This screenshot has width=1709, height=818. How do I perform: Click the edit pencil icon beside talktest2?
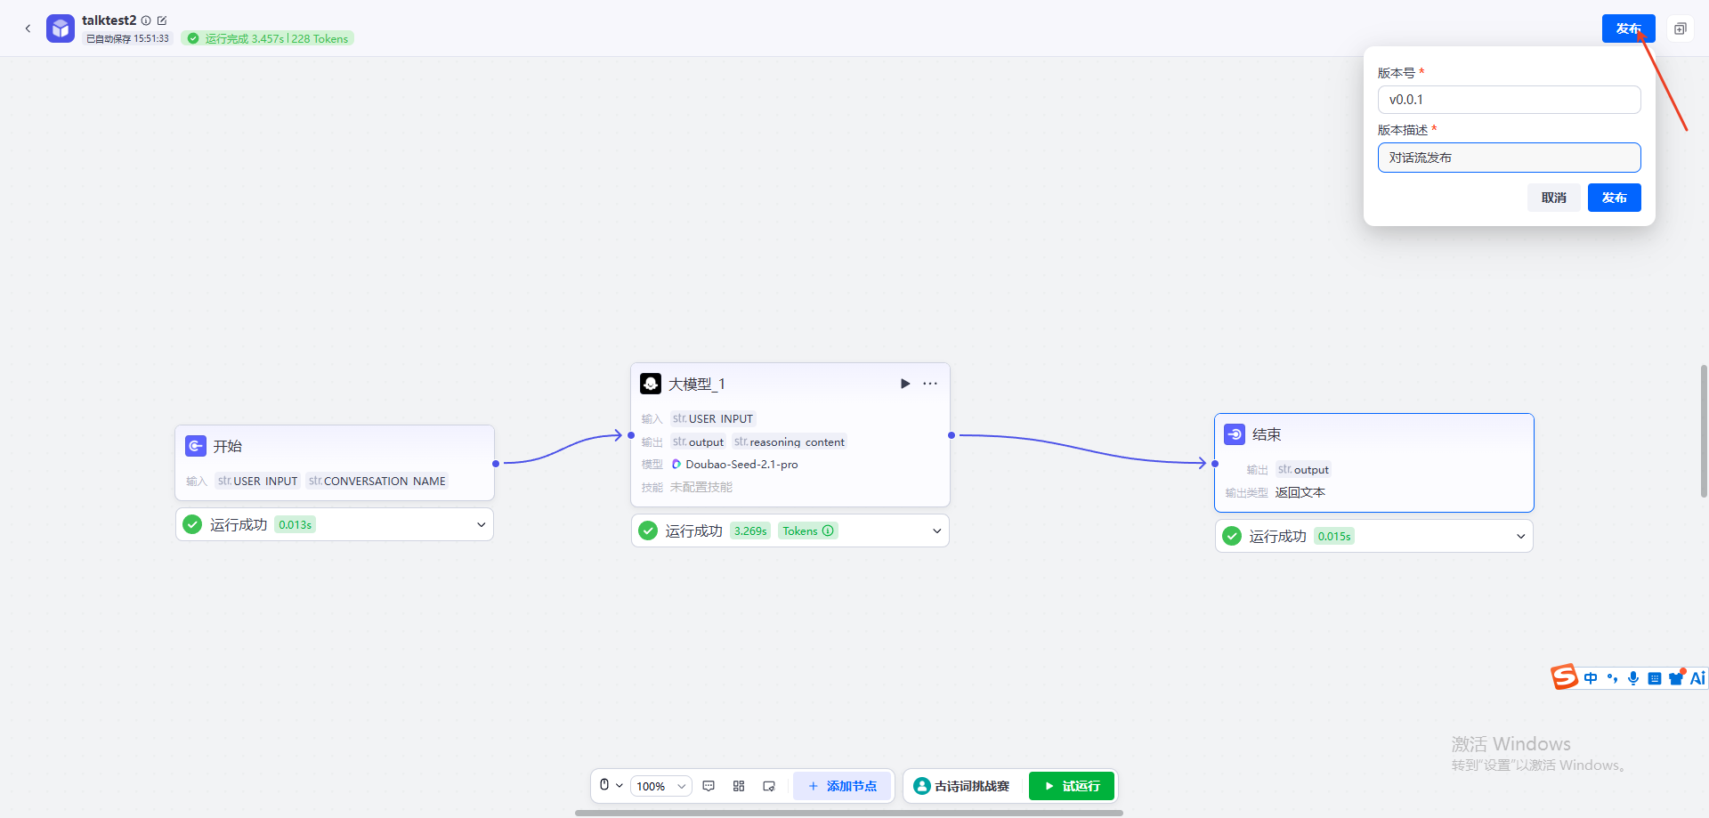click(x=162, y=20)
